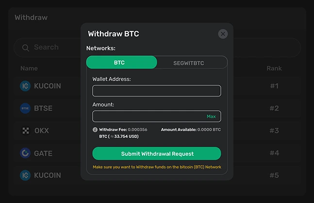This screenshot has height=203, width=314.
Task: Click the GATE logo icon
Action: tap(25, 153)
